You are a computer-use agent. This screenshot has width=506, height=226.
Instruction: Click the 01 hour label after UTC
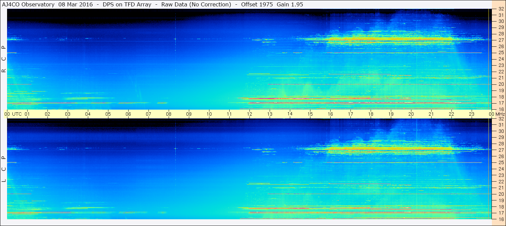[27, 114]
